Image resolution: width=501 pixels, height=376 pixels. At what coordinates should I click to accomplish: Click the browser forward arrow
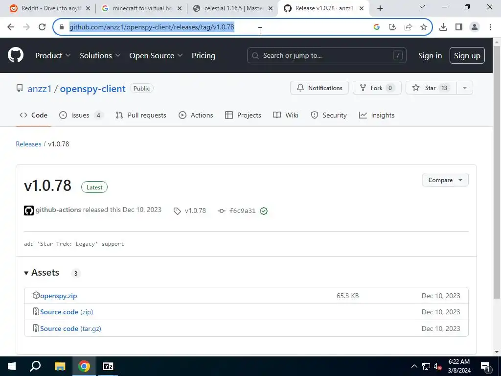point(26,27)
